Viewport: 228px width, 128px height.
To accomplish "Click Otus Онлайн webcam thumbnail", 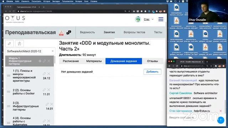I will coord(208,11).
